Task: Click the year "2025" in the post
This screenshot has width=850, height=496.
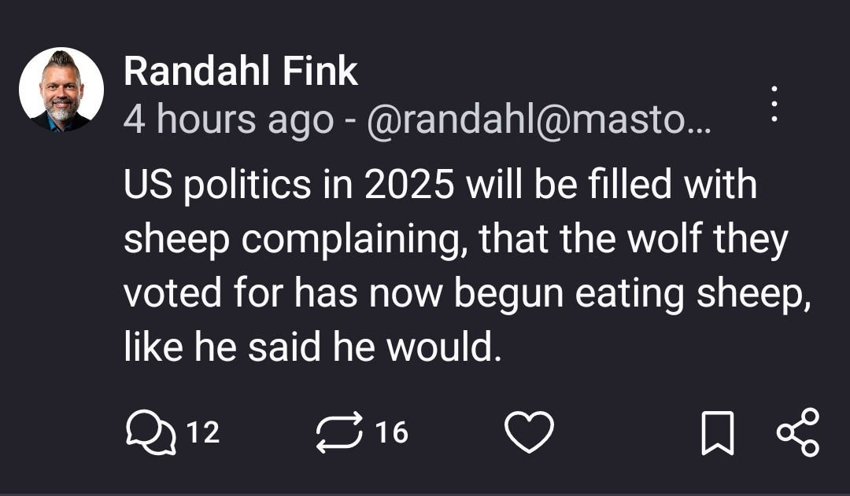Action: 410,186
